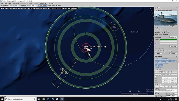Image resolution: width=179 pixels, height=101 pixels.
Task: Open the SA-N-8 Gremlin weapon link
Action: coord(161,59)
